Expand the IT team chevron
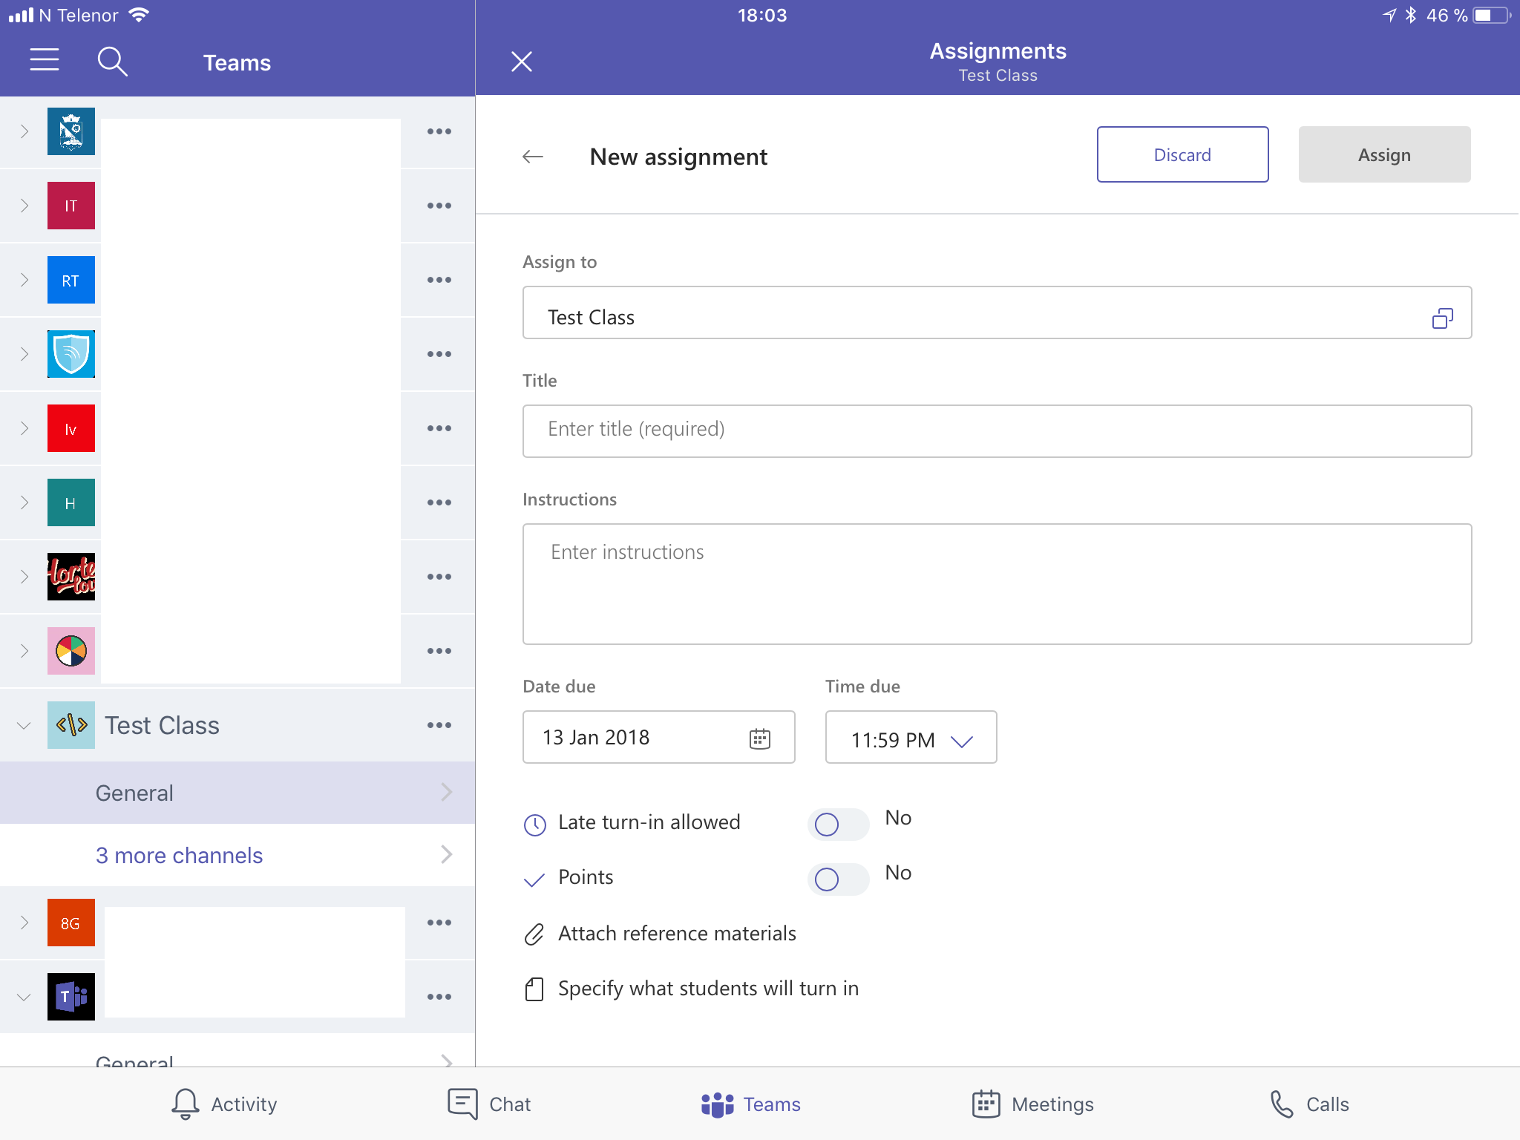1520x1140 pixels. tap(24, 206)
